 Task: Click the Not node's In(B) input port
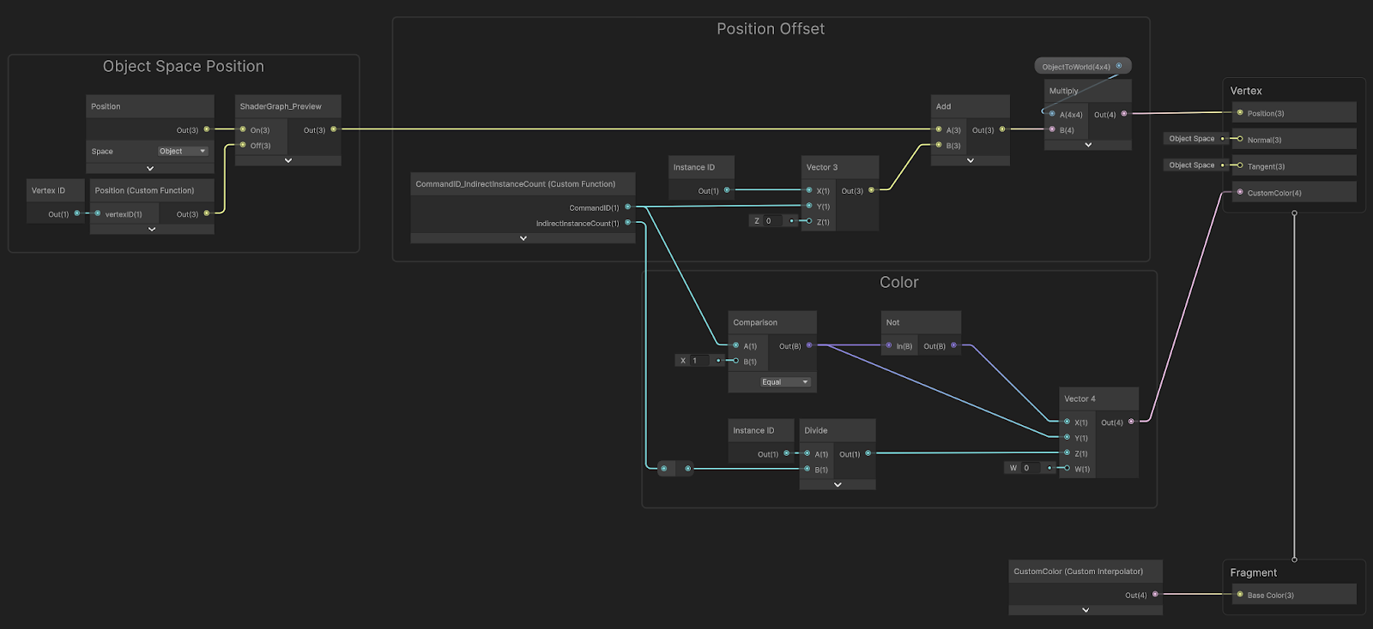click(x=889, y=345)
